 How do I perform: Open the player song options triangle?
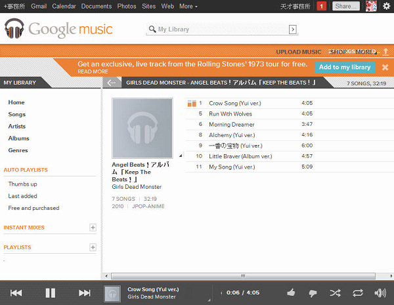tap(209, 300)
